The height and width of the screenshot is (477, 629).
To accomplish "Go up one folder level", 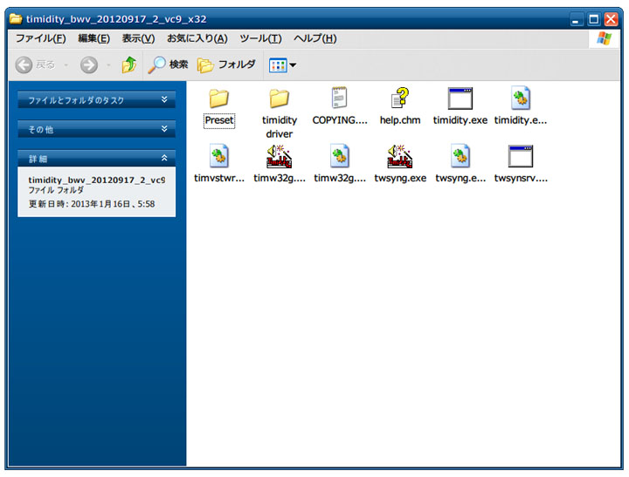I will (128, 65).
